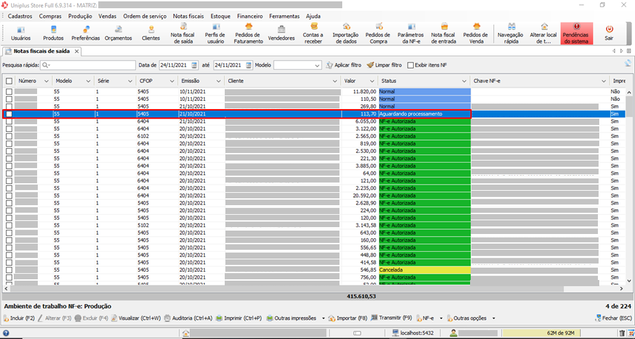Open the Estoque menu
635x339 pixels.
click(221, 16)
